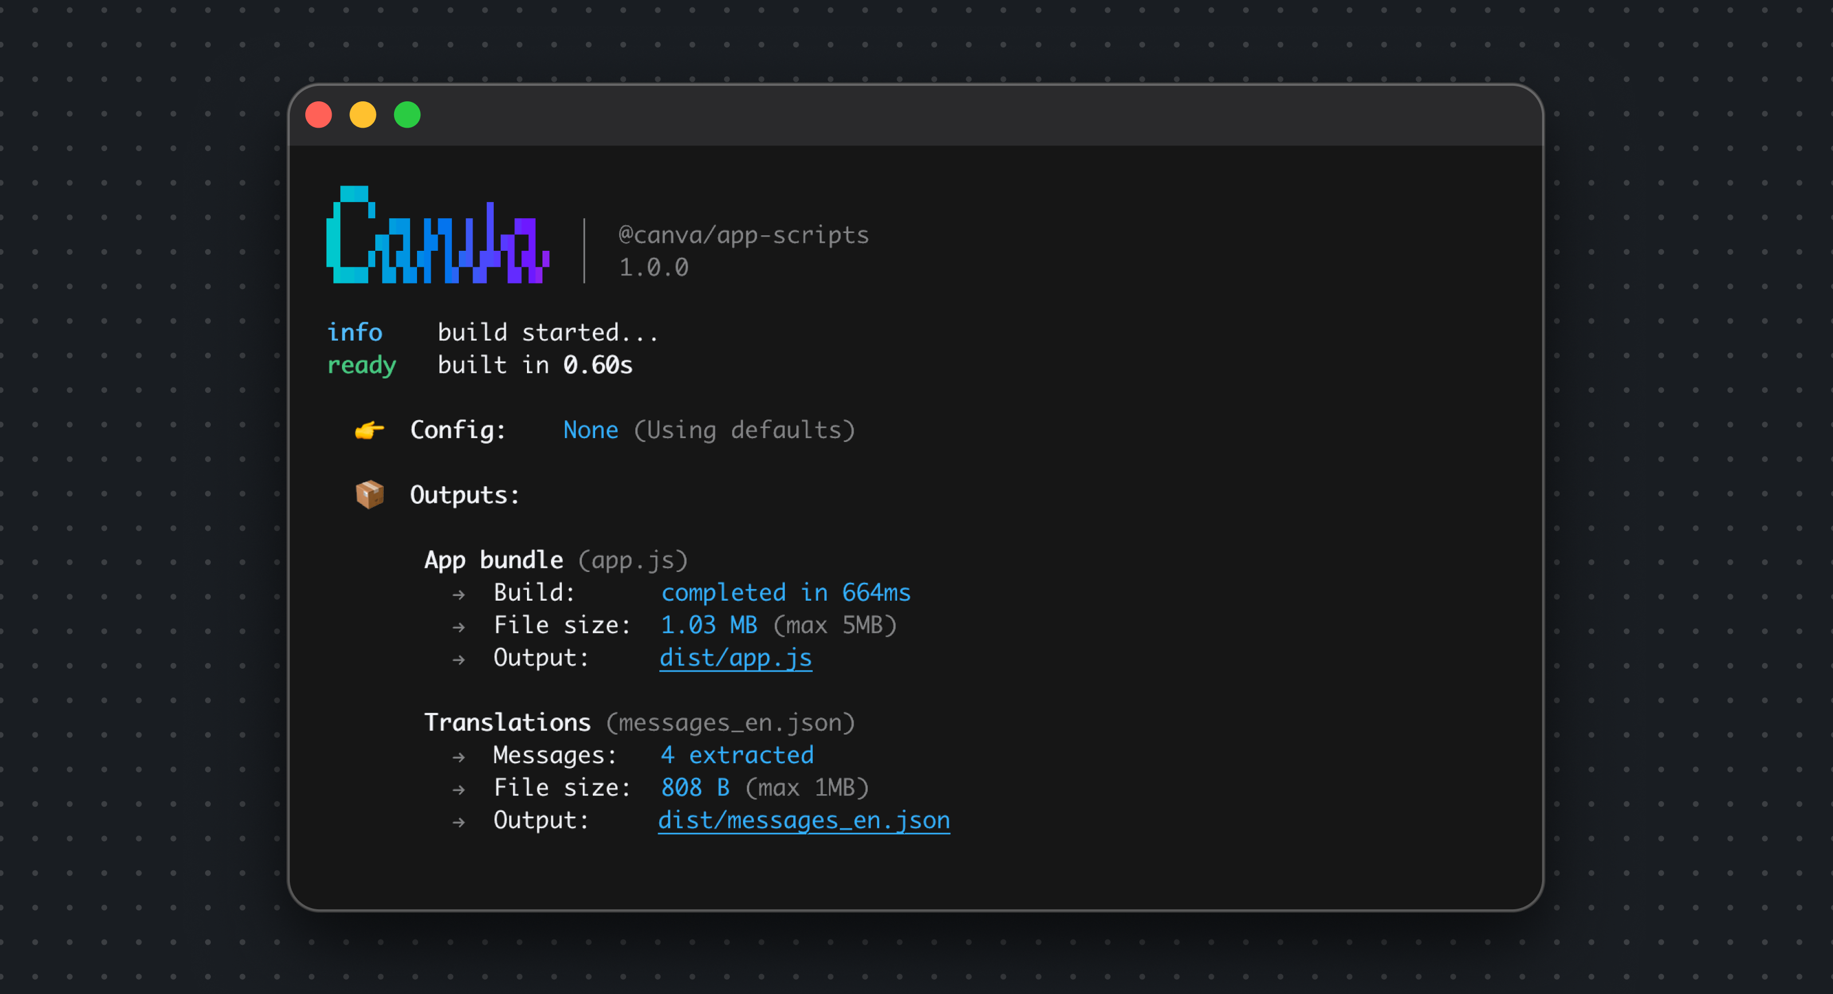Click the '(max 1MB)' limit note
1833x994 pixels.
pos(807,788)
